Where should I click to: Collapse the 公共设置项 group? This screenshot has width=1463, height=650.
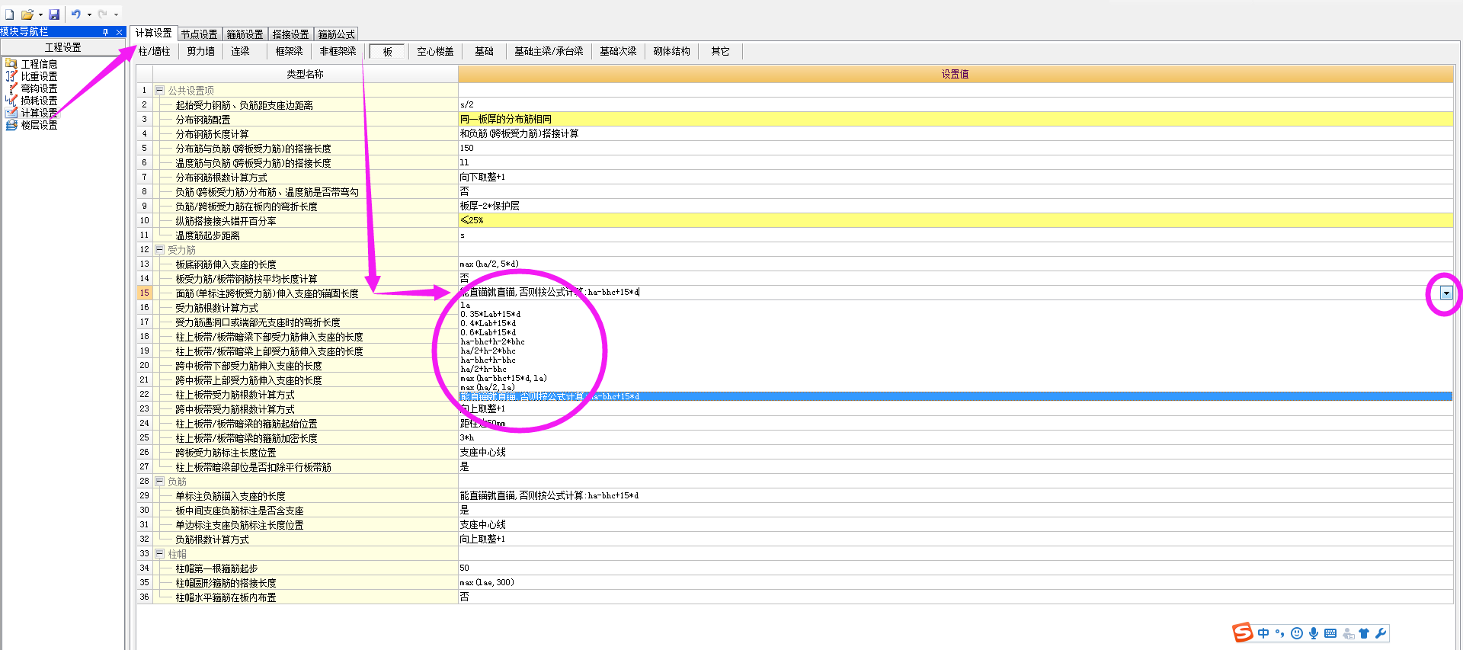[x=160, y=90]
